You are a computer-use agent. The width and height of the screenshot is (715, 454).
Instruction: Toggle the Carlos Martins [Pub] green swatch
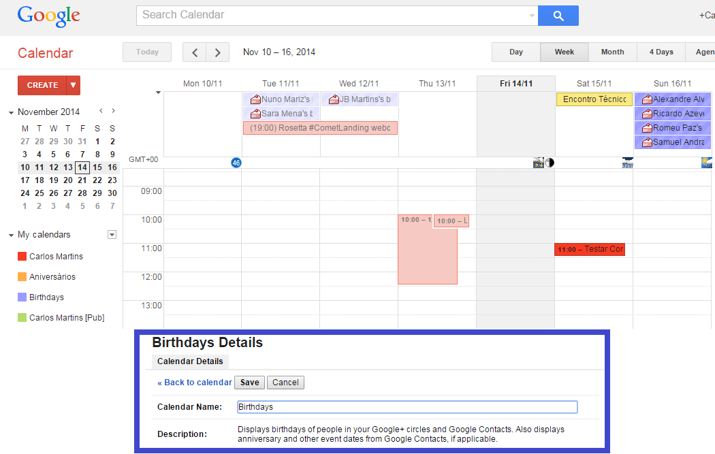point(22,318)
